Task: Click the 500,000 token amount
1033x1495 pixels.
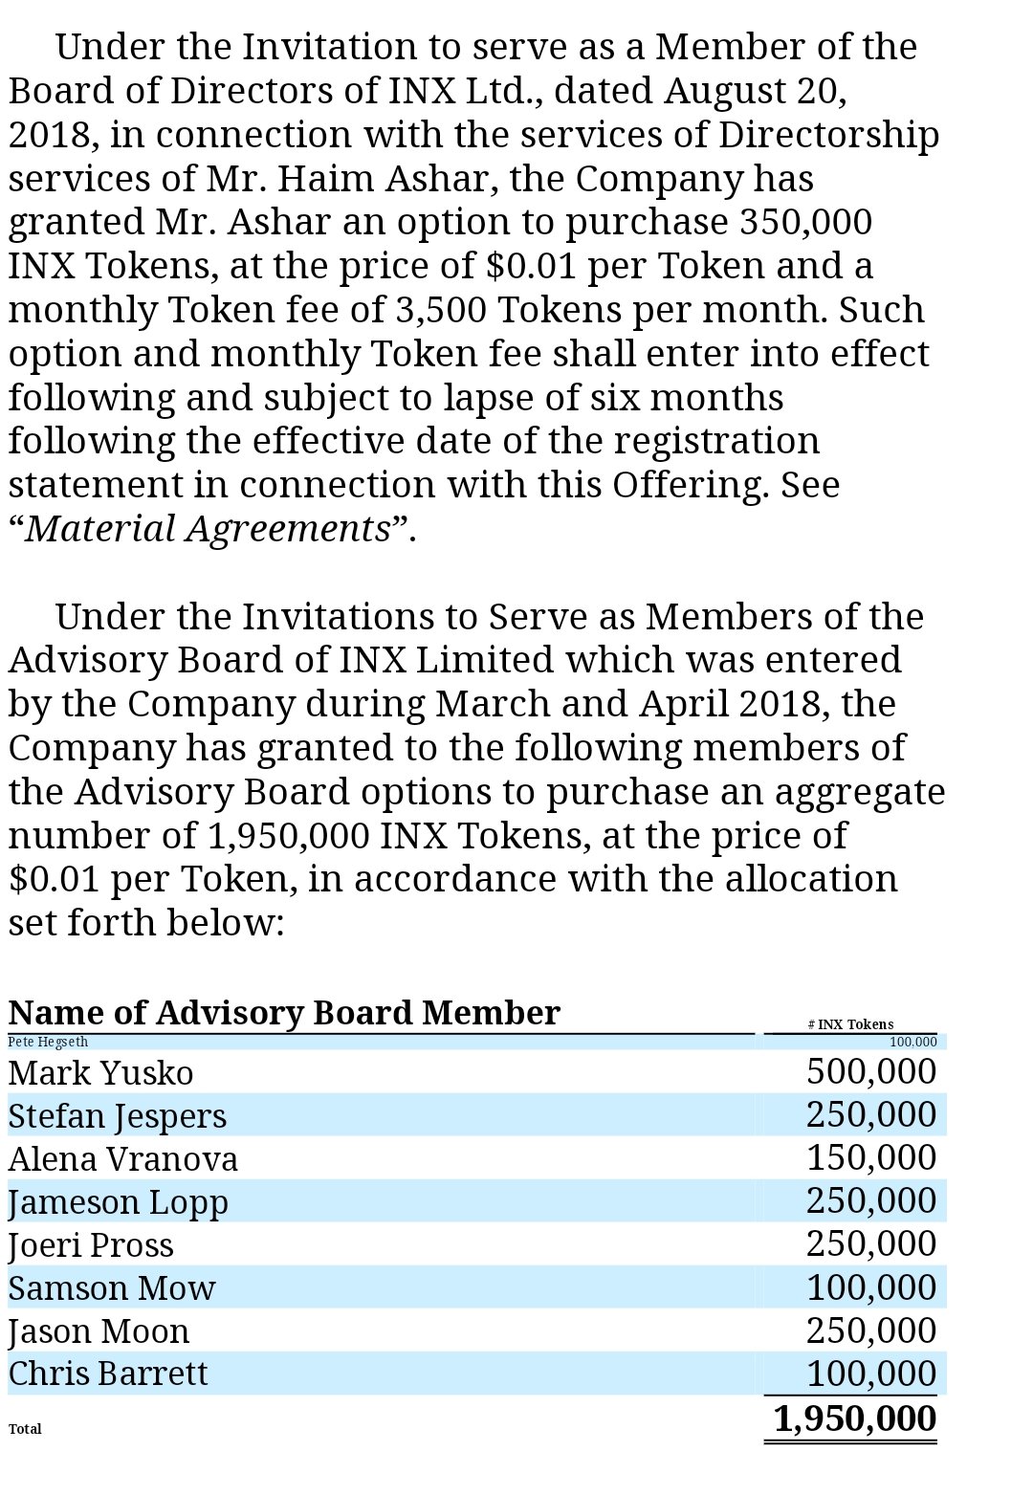Action: tap(870, 1071)
